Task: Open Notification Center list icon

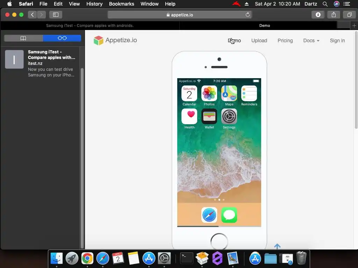Action: (347, 4)
